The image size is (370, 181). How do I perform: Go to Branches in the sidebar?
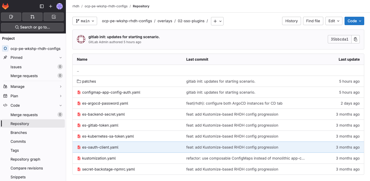(x=33, y=133)
